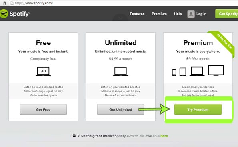Click the '$9.99 a month.' price
Image resolution: width=238 pixels, height=147 pixels.
198,59
